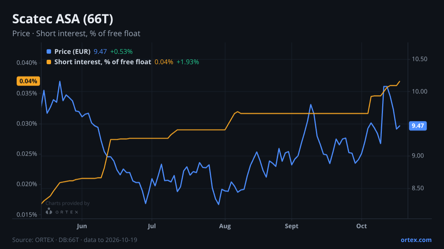Click the Source: ORTEX footer text
Screen dimensions: 444x249
tap(75, 240)
